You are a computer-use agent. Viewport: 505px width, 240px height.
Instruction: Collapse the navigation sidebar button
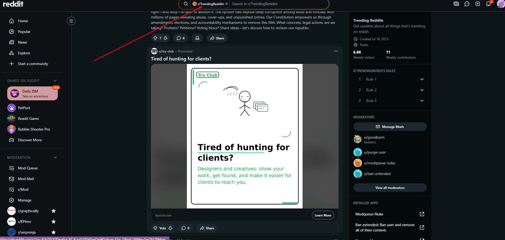coord(71,21)
